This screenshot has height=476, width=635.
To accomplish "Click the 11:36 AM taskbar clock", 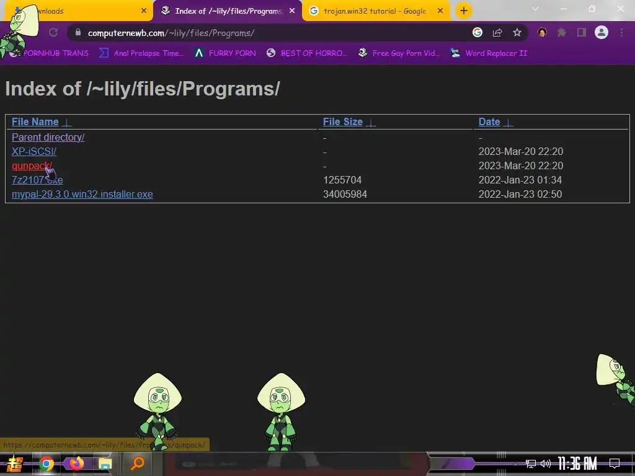I will (x=577, y=464).
